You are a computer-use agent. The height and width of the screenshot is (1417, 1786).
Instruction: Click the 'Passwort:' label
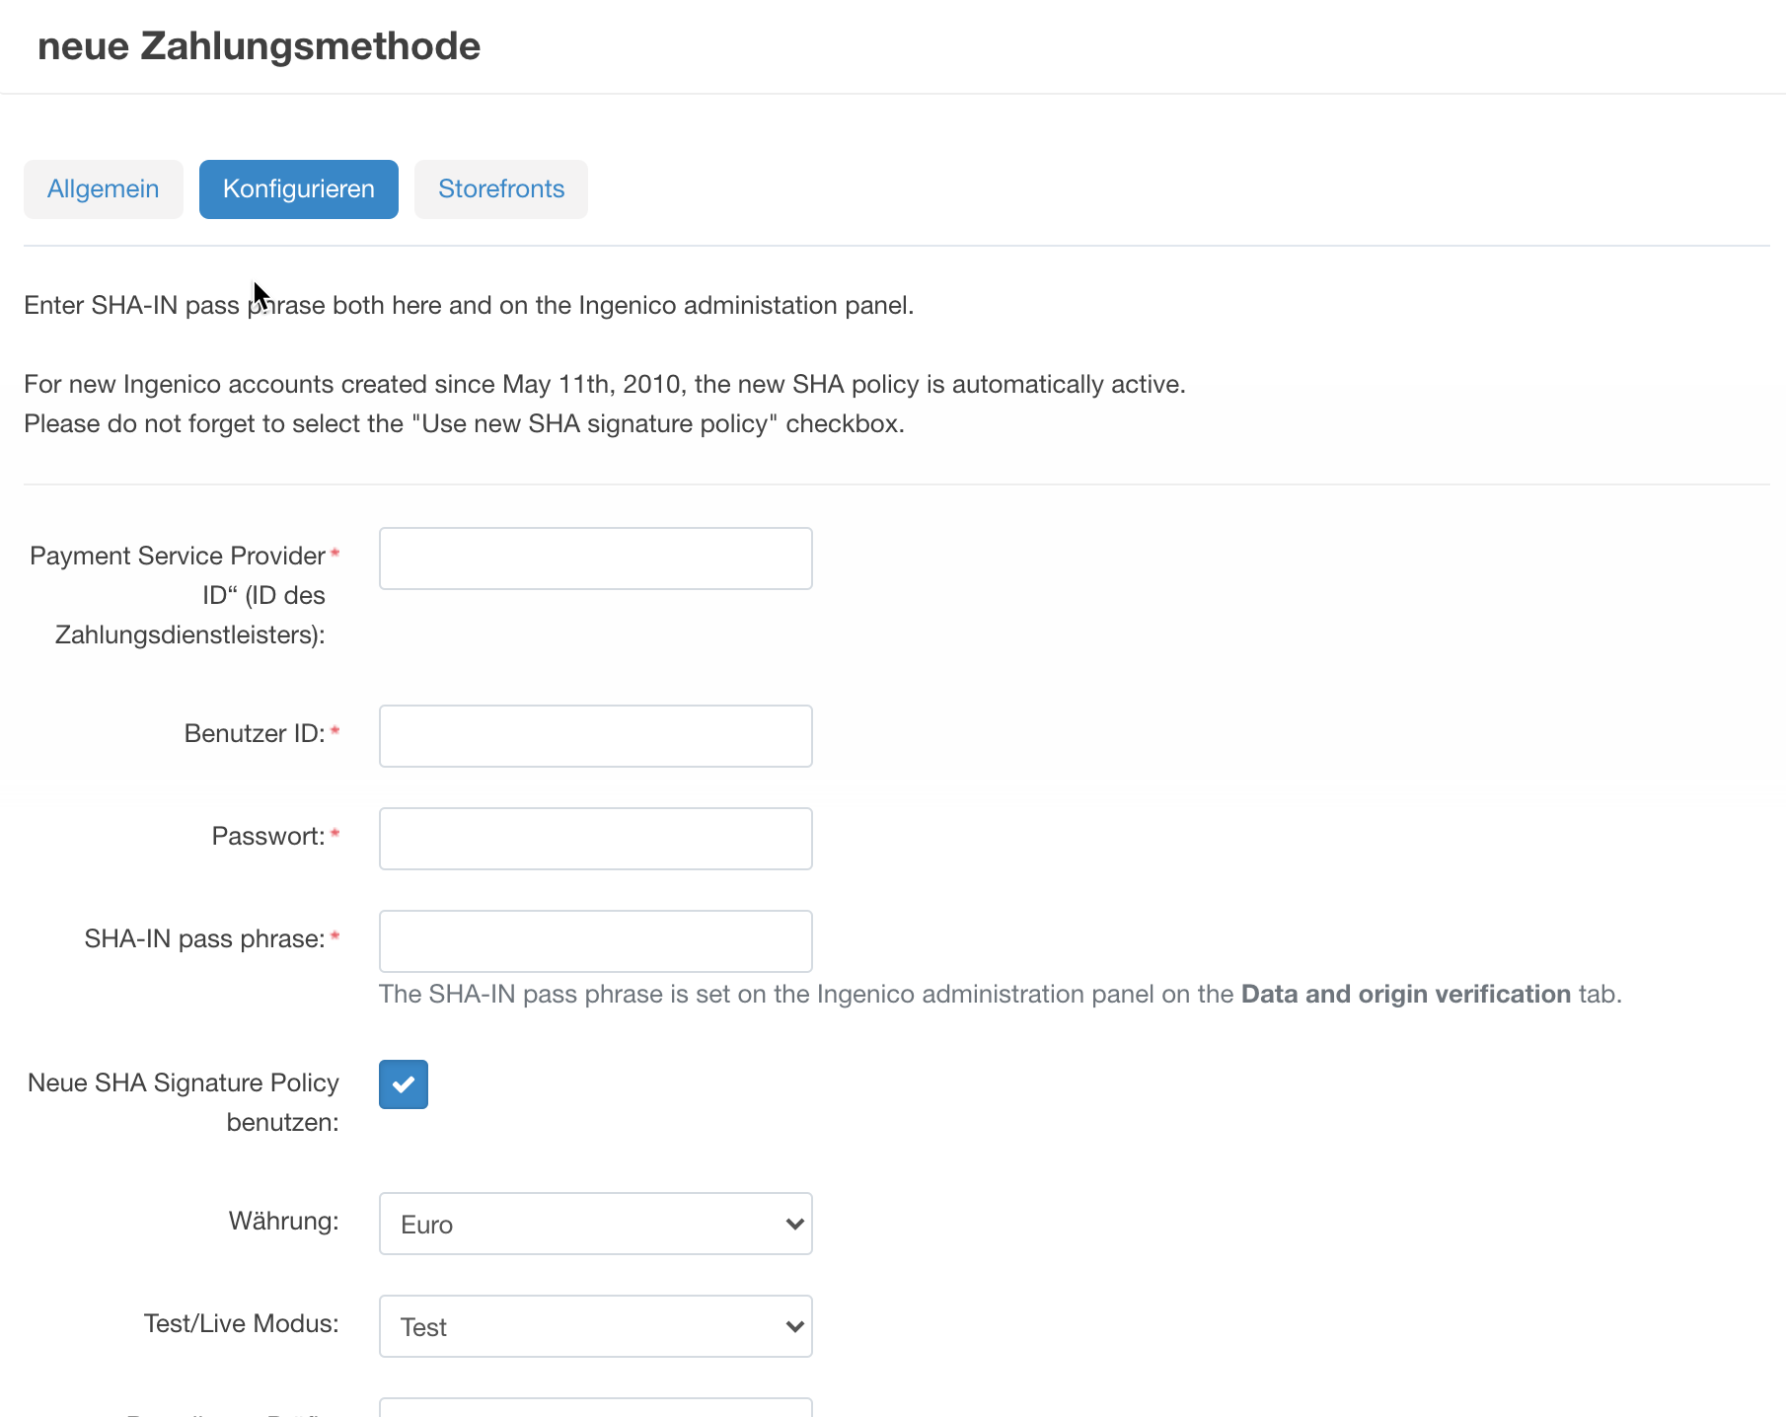[x=268, y=836]
